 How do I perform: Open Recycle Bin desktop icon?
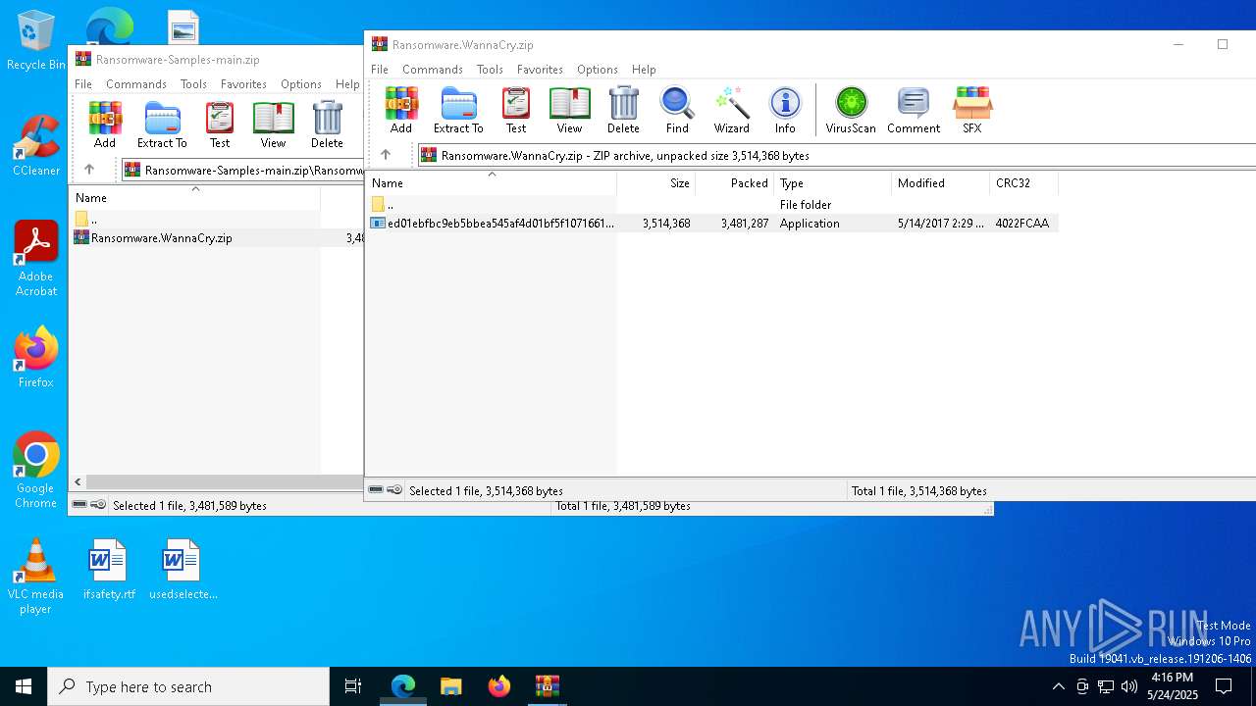(x=35, y=40)
